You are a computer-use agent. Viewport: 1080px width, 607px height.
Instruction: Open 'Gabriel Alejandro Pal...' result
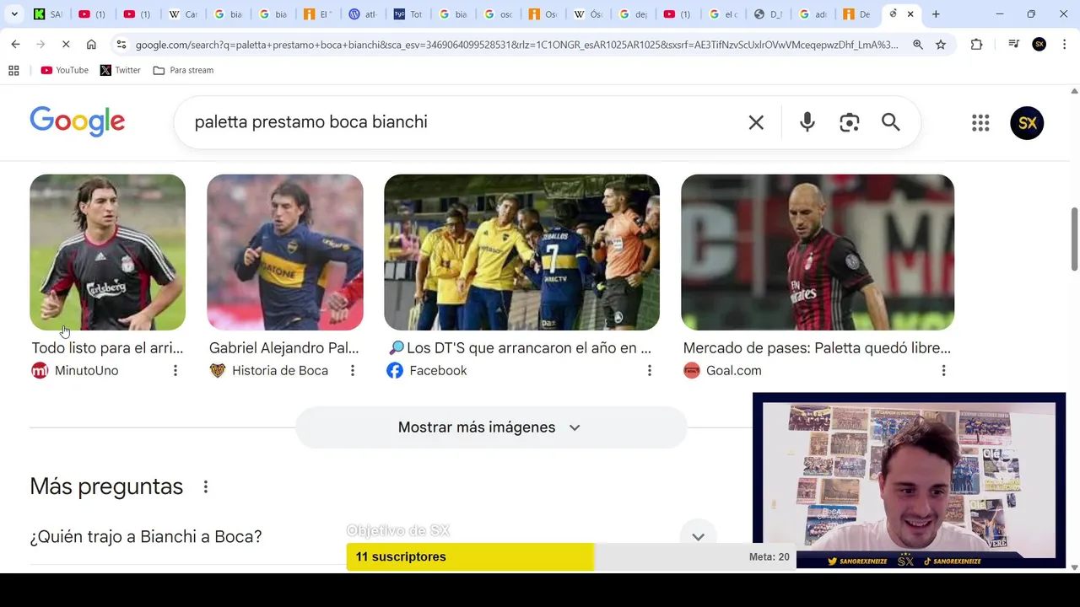(283, 347)
